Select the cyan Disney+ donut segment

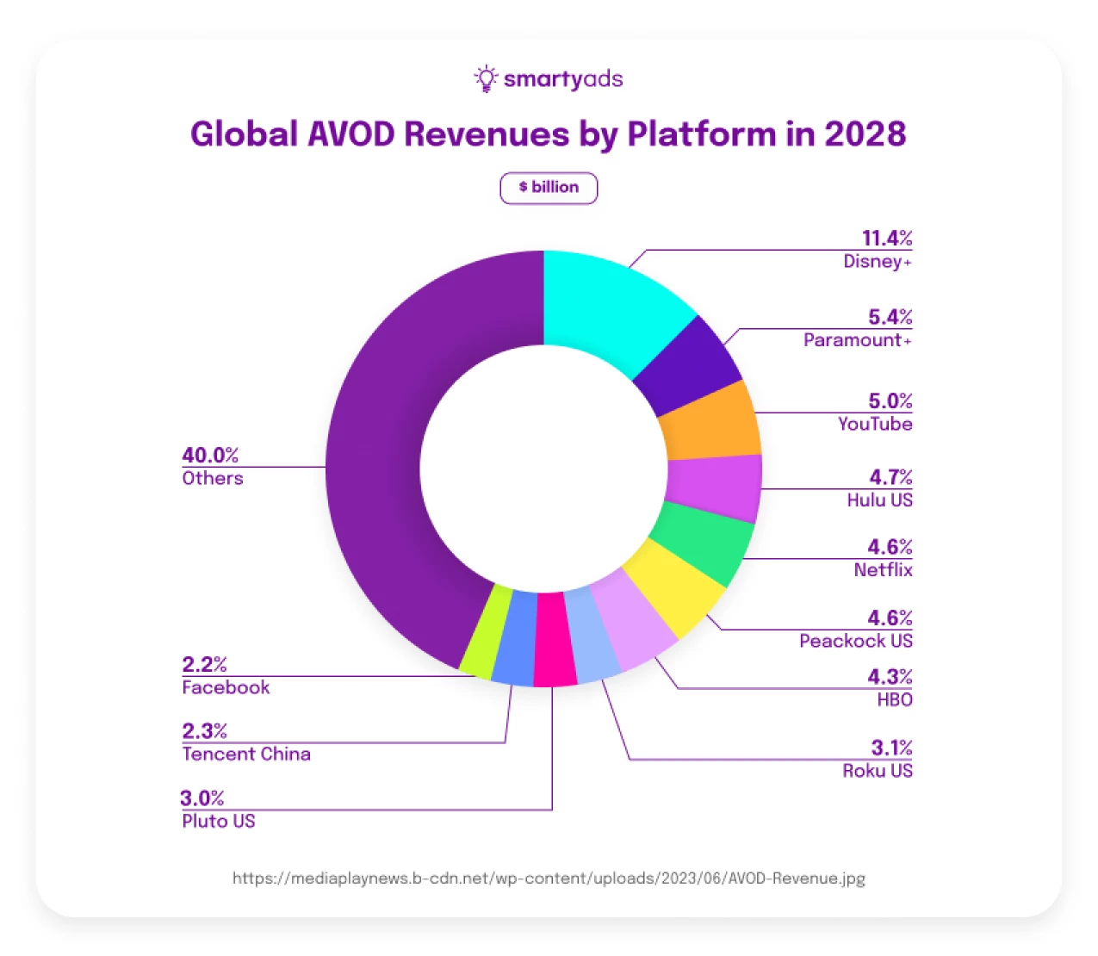(610, 305)
